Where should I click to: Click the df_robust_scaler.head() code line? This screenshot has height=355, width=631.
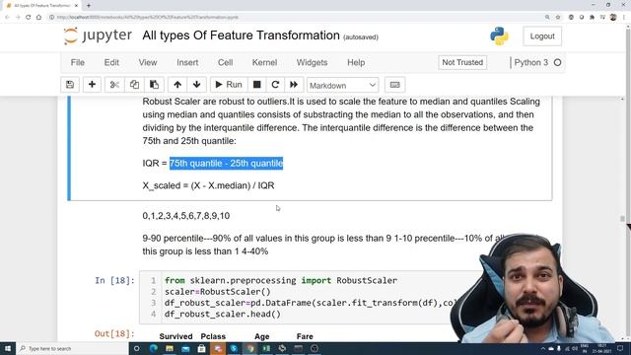[x=223, y=314]
